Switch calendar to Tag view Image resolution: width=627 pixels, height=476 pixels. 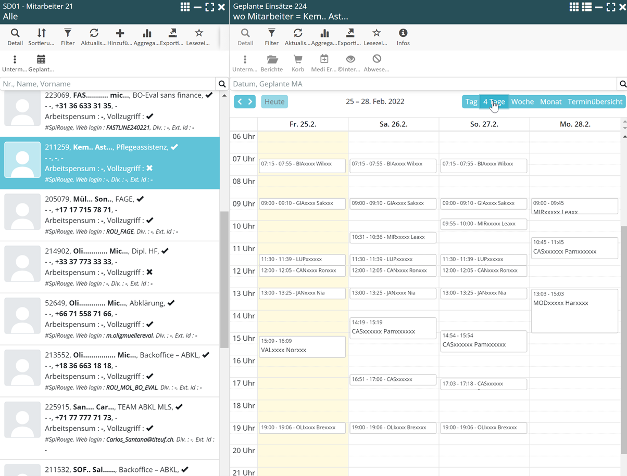point(471,102)
